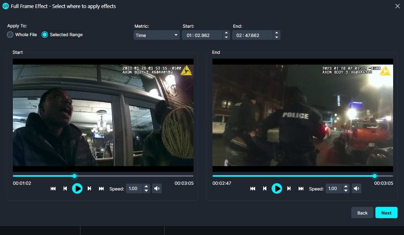Step back one frame in Start player
This screenshot has width=404, height=235.
[65, 188]
